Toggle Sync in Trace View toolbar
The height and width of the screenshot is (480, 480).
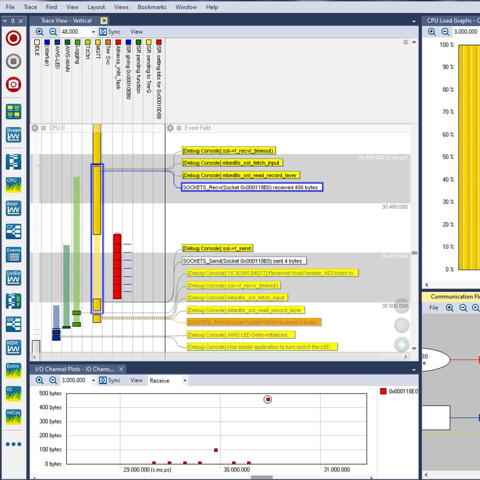pyautogui.click(x=110, y=32)
